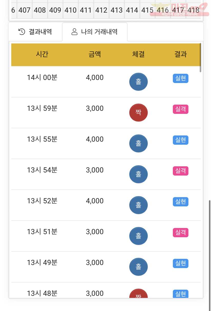Click the 실격 badge in 13시 59분 row
Image resolution: width=212 pixels, height=311 pixels.
coord(181,109)
